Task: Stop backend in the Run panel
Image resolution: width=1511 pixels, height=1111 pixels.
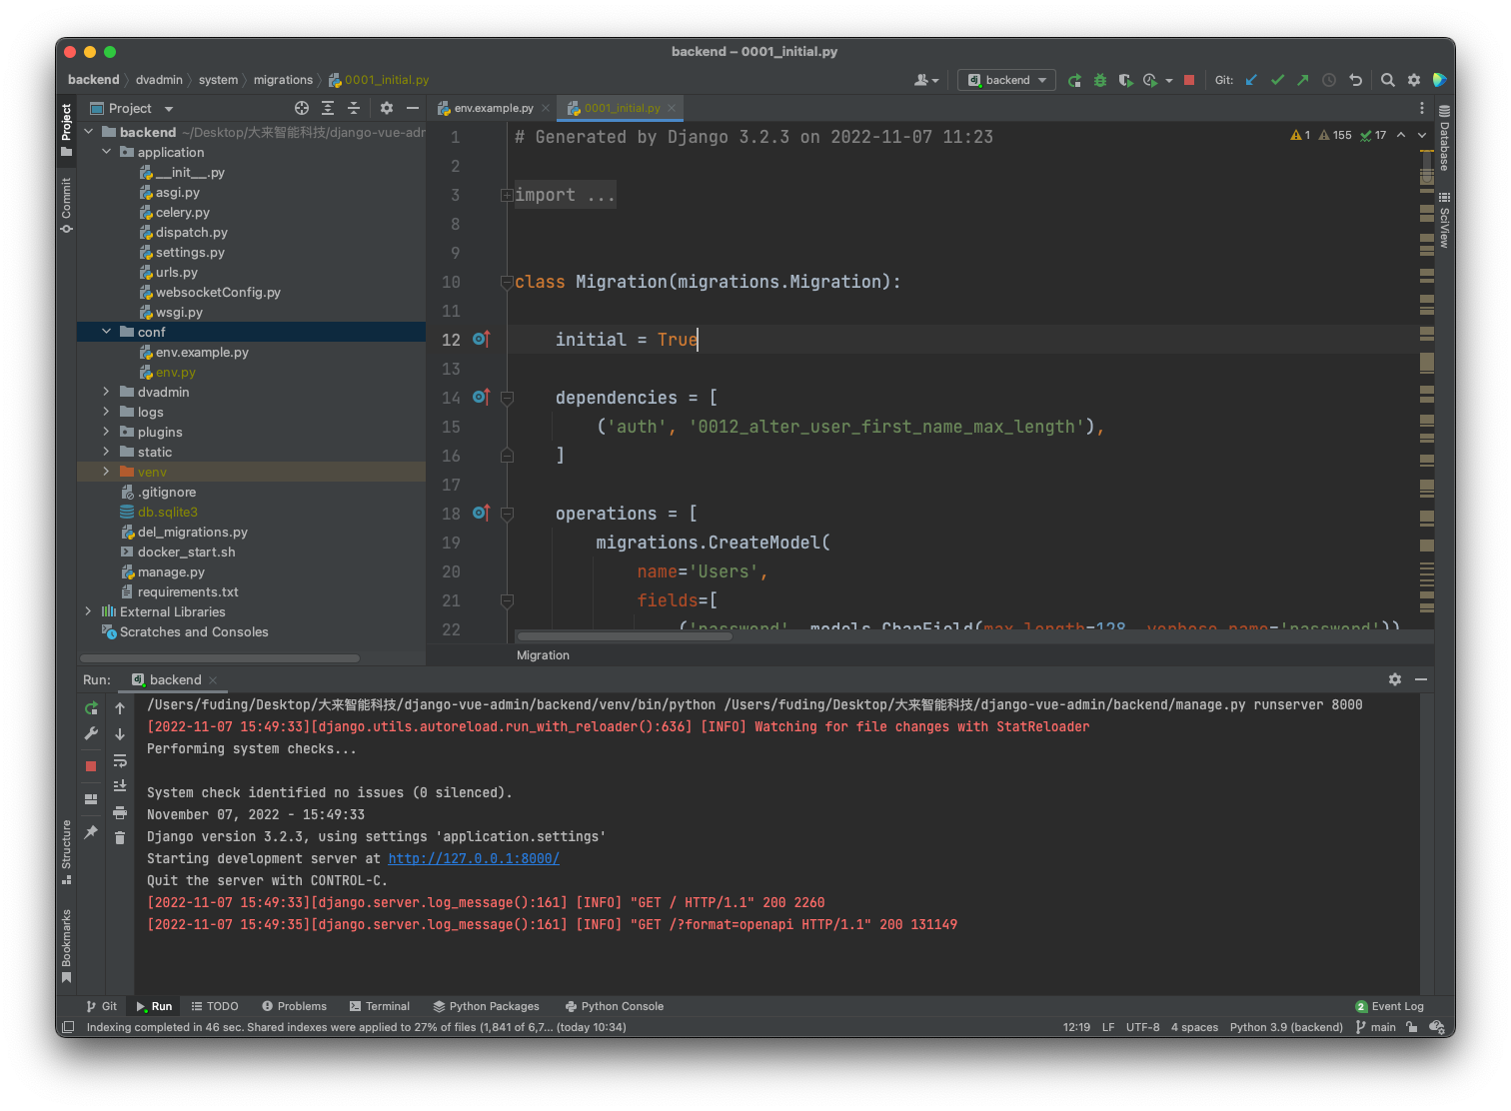Action: tap(91, 765)
